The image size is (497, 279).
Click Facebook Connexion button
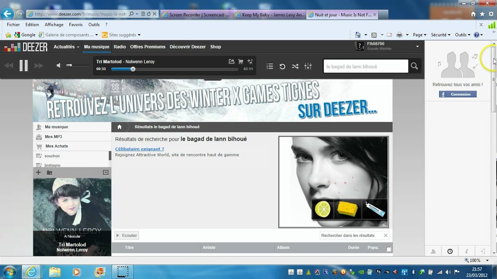[x=458, y=94]
